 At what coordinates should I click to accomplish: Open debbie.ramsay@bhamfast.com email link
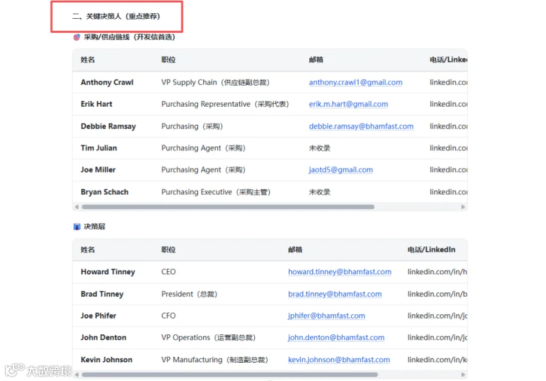[x=361, y=126]
